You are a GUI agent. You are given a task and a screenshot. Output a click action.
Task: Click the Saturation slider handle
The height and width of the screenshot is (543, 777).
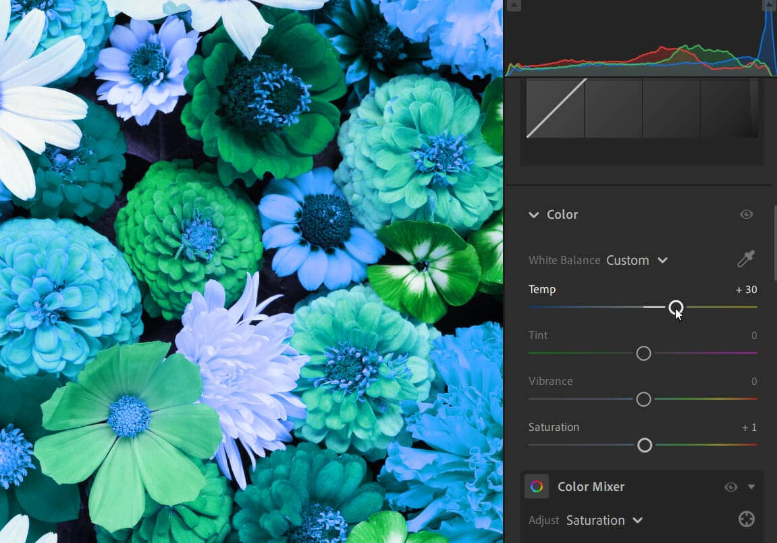pyautogui.click(x=644, y=445)
